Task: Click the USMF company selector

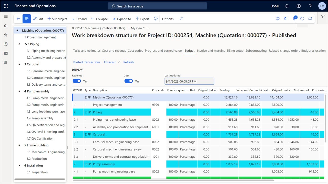Action: pyautogui.click(x=275, y=6)
